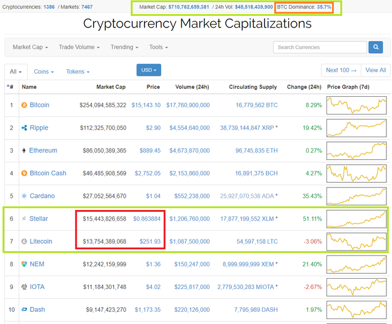Open the IOTA currency page link
This screenshot has height=324, width=392.
click(37, 287)
